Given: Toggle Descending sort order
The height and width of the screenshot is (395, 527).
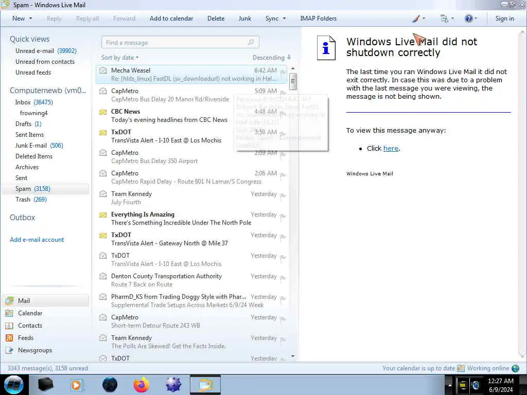Looking at the screenshot, I should 272,58.
